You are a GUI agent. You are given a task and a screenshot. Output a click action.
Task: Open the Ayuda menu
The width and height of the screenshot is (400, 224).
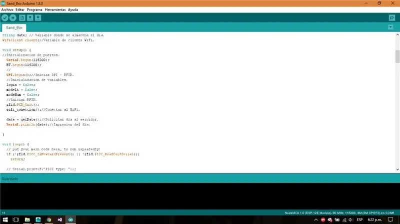73,9
